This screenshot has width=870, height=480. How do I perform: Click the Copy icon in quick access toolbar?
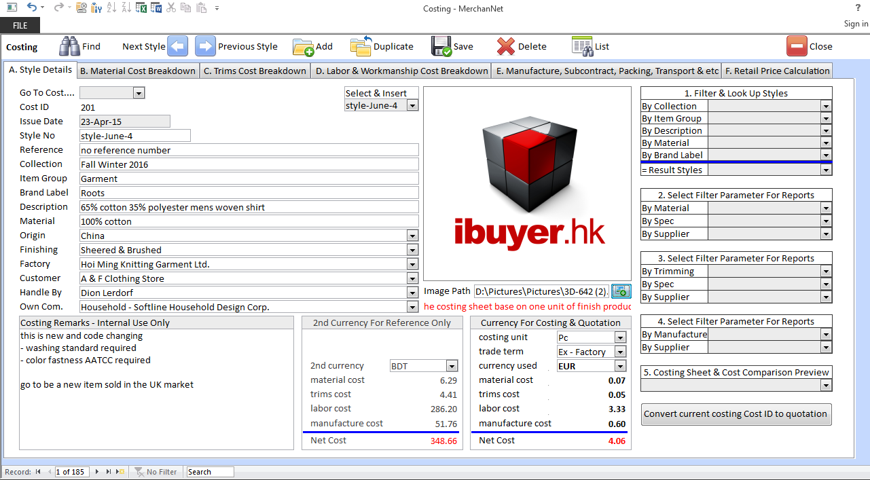[x=185, y=7]
